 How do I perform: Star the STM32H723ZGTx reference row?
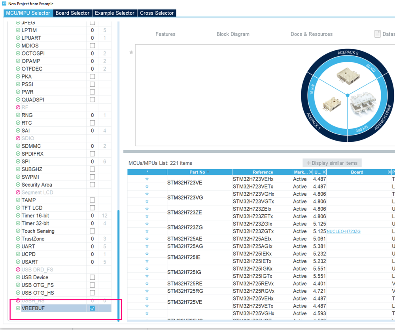click(x=147, y=231)
